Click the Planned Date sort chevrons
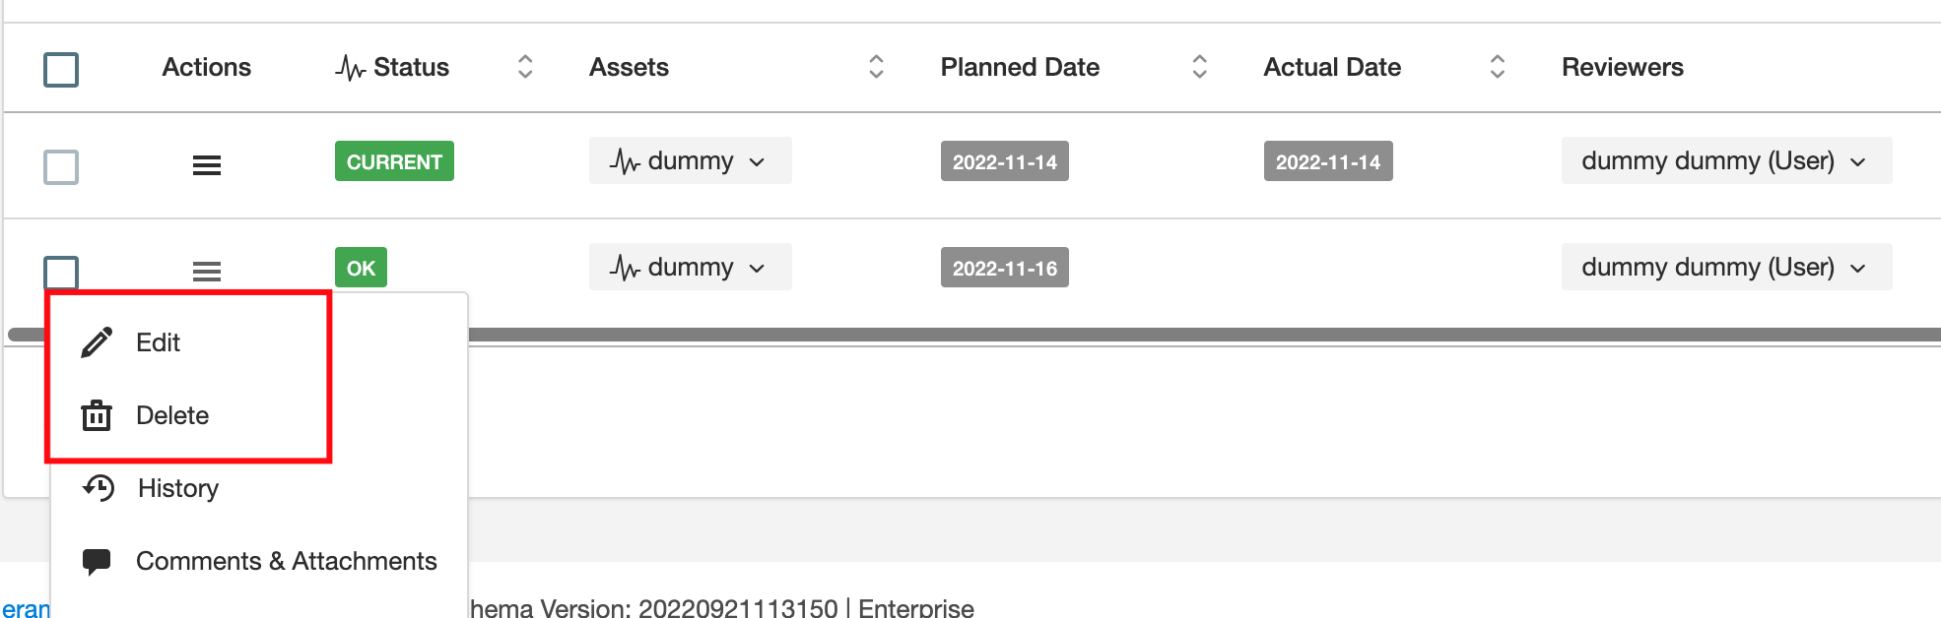 point(1199,67)
